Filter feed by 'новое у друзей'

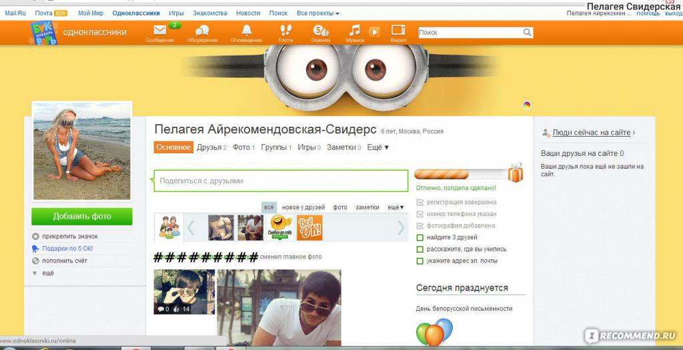[x=303, y=207]
